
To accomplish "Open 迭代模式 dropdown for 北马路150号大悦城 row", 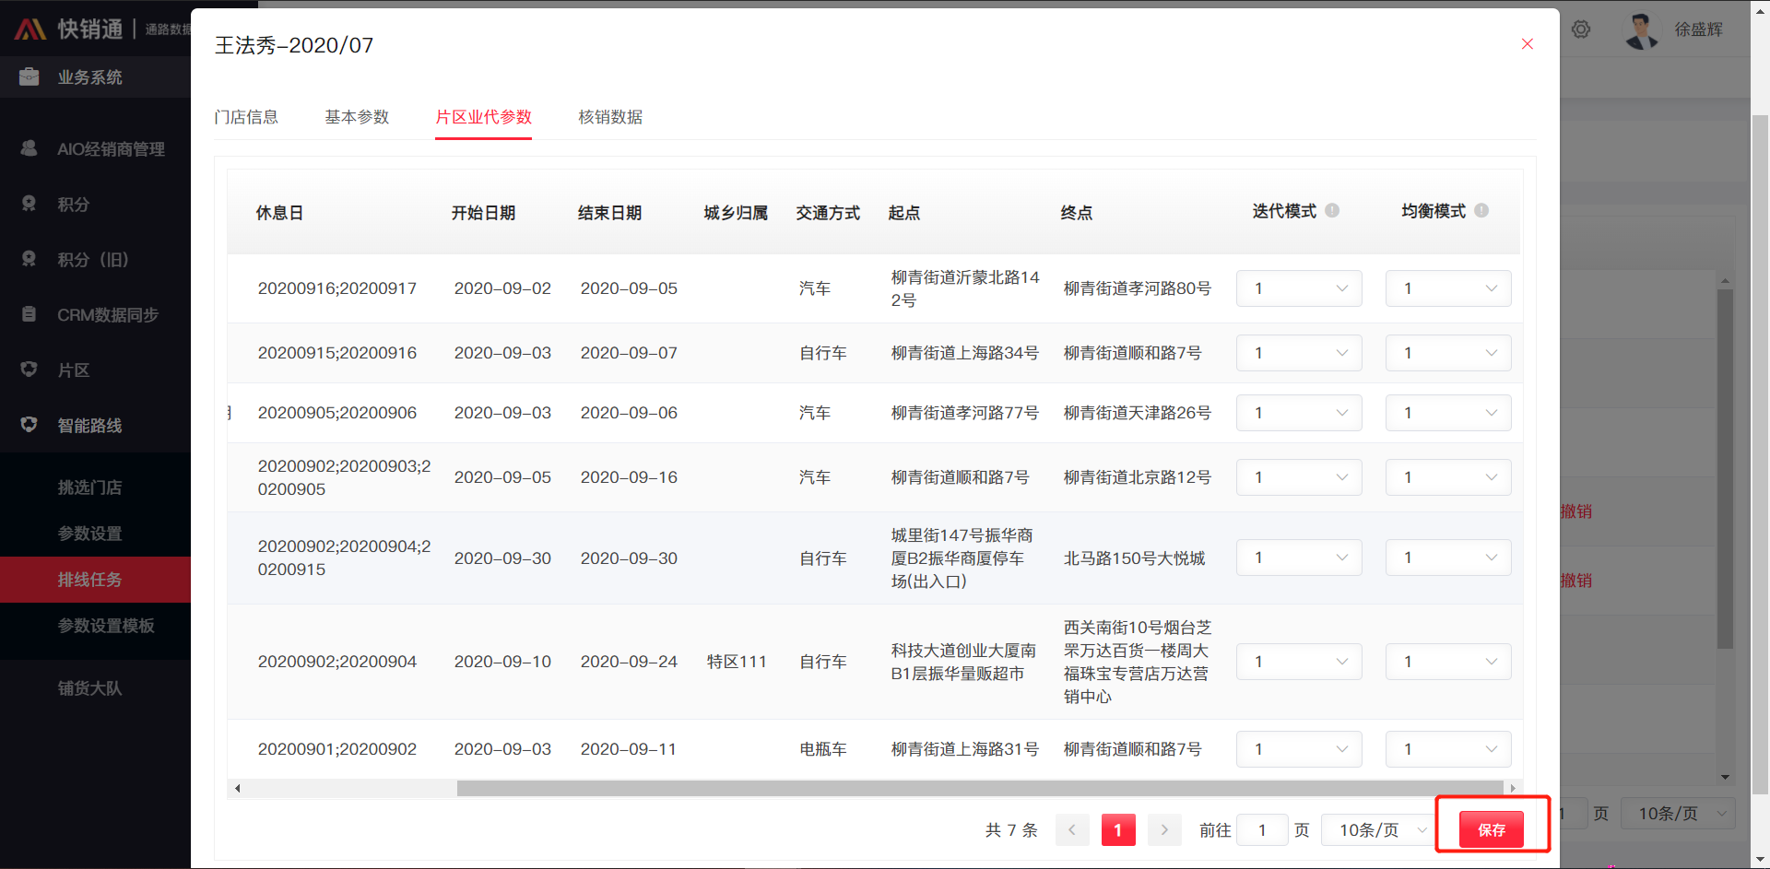I will tap(1299, 558).
